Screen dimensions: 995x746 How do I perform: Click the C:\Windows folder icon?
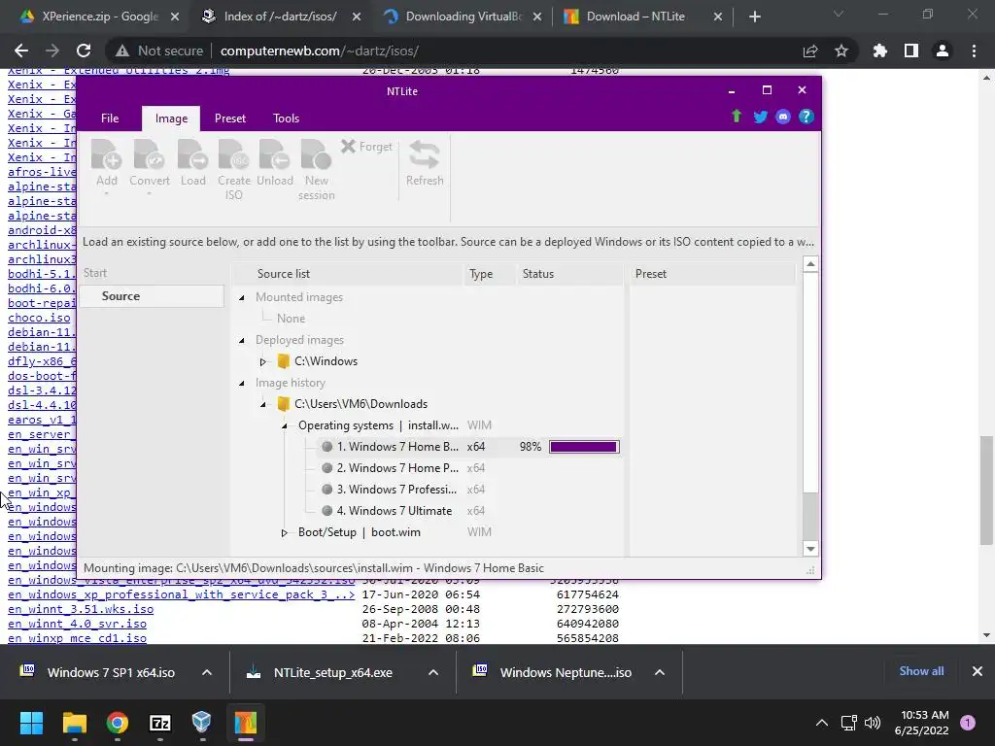pyautogui.click(x=284, y=361)
